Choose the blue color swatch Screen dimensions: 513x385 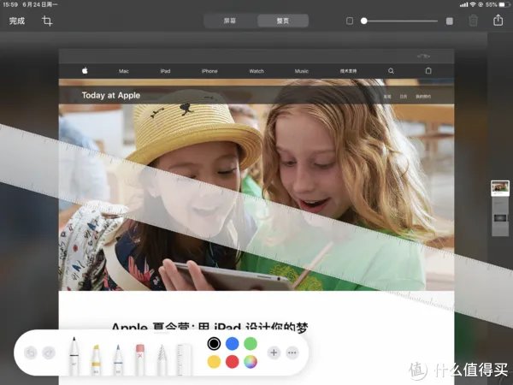[x=233, y=343]
